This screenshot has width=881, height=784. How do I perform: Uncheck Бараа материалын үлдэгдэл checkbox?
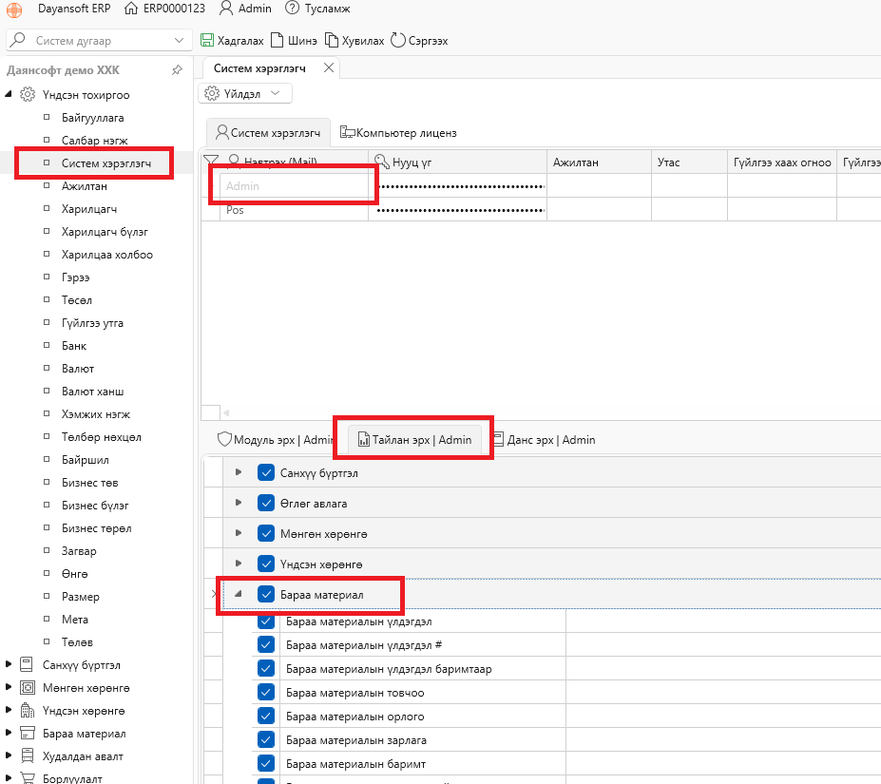[266, 621]
